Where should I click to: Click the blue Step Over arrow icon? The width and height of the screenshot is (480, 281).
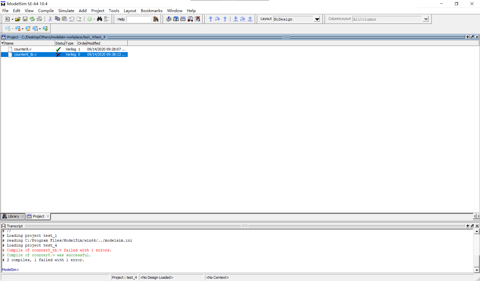point(218,19)
